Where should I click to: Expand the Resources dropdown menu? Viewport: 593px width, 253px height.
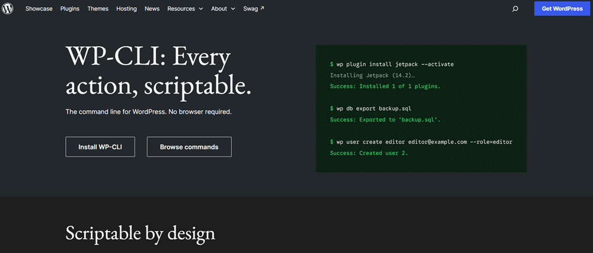[185, 9]
